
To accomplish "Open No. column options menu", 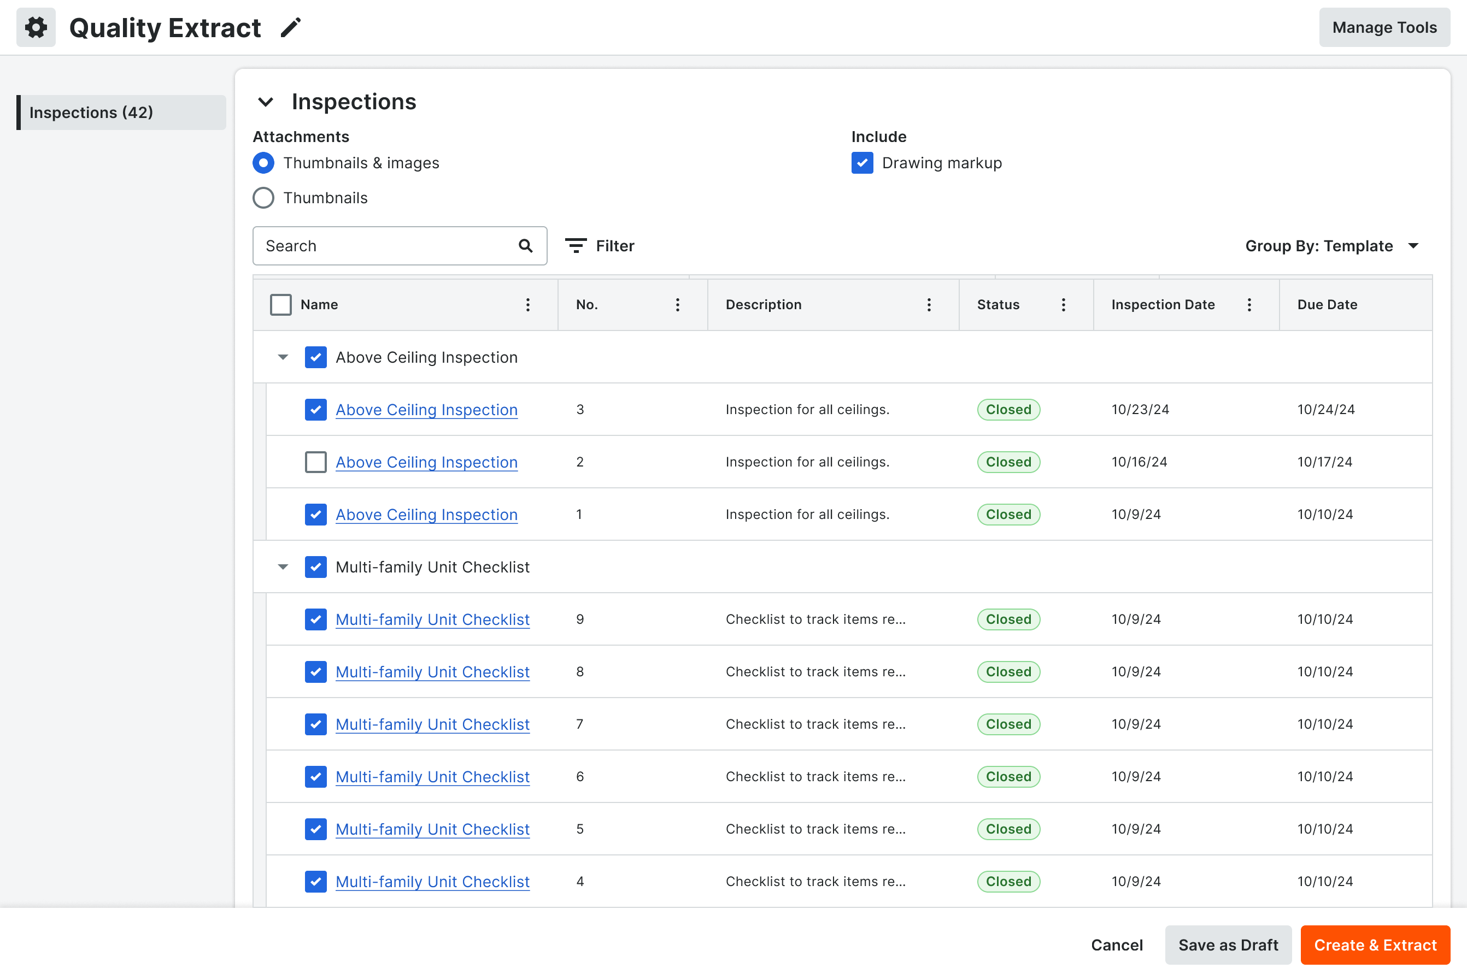I will pos(677,304).
